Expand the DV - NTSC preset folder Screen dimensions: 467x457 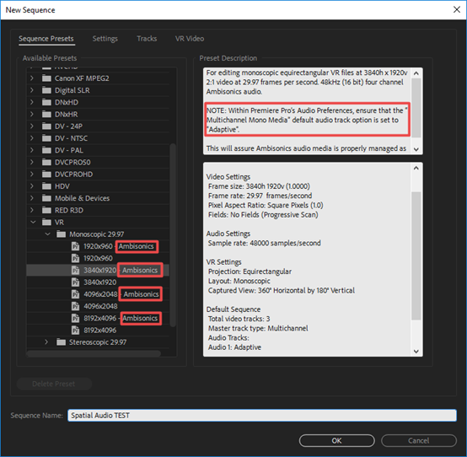(x=32, y=138)
